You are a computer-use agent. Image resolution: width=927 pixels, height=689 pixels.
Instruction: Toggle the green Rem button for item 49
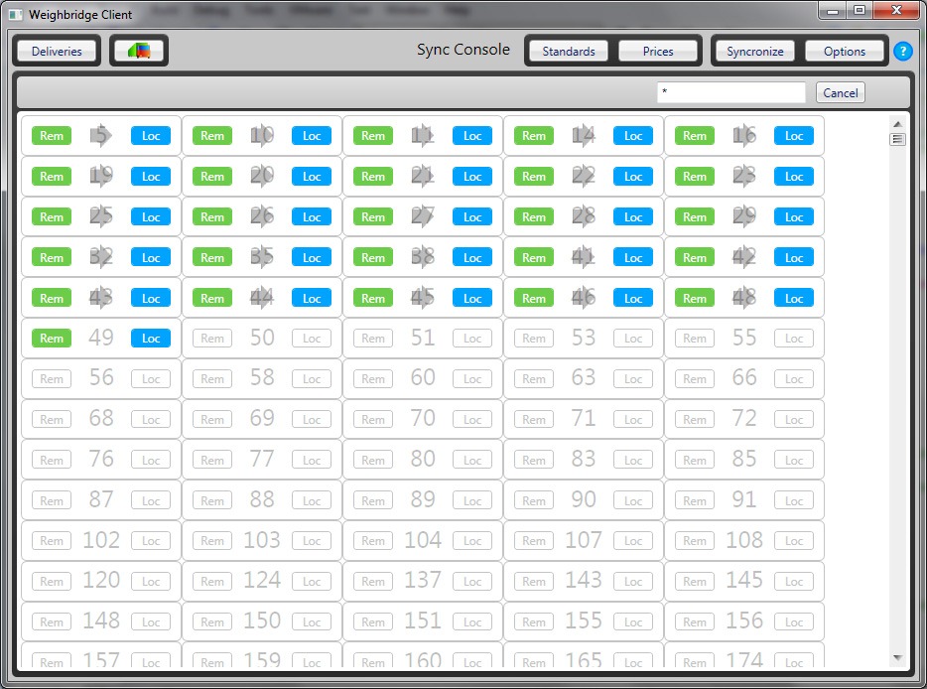(52, 339)
